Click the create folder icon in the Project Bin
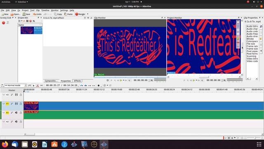This screenshot has height=149, width=264. (27, 21)
